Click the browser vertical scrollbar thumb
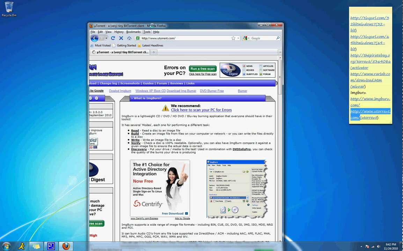Image resolution: width=403 pixels, height=251 pixels. (x=280, y=77)
